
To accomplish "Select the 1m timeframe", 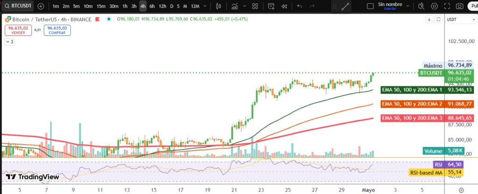I will 56,6.
